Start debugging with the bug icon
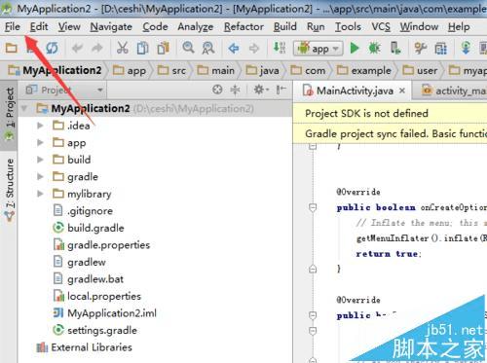 [374, 49]
